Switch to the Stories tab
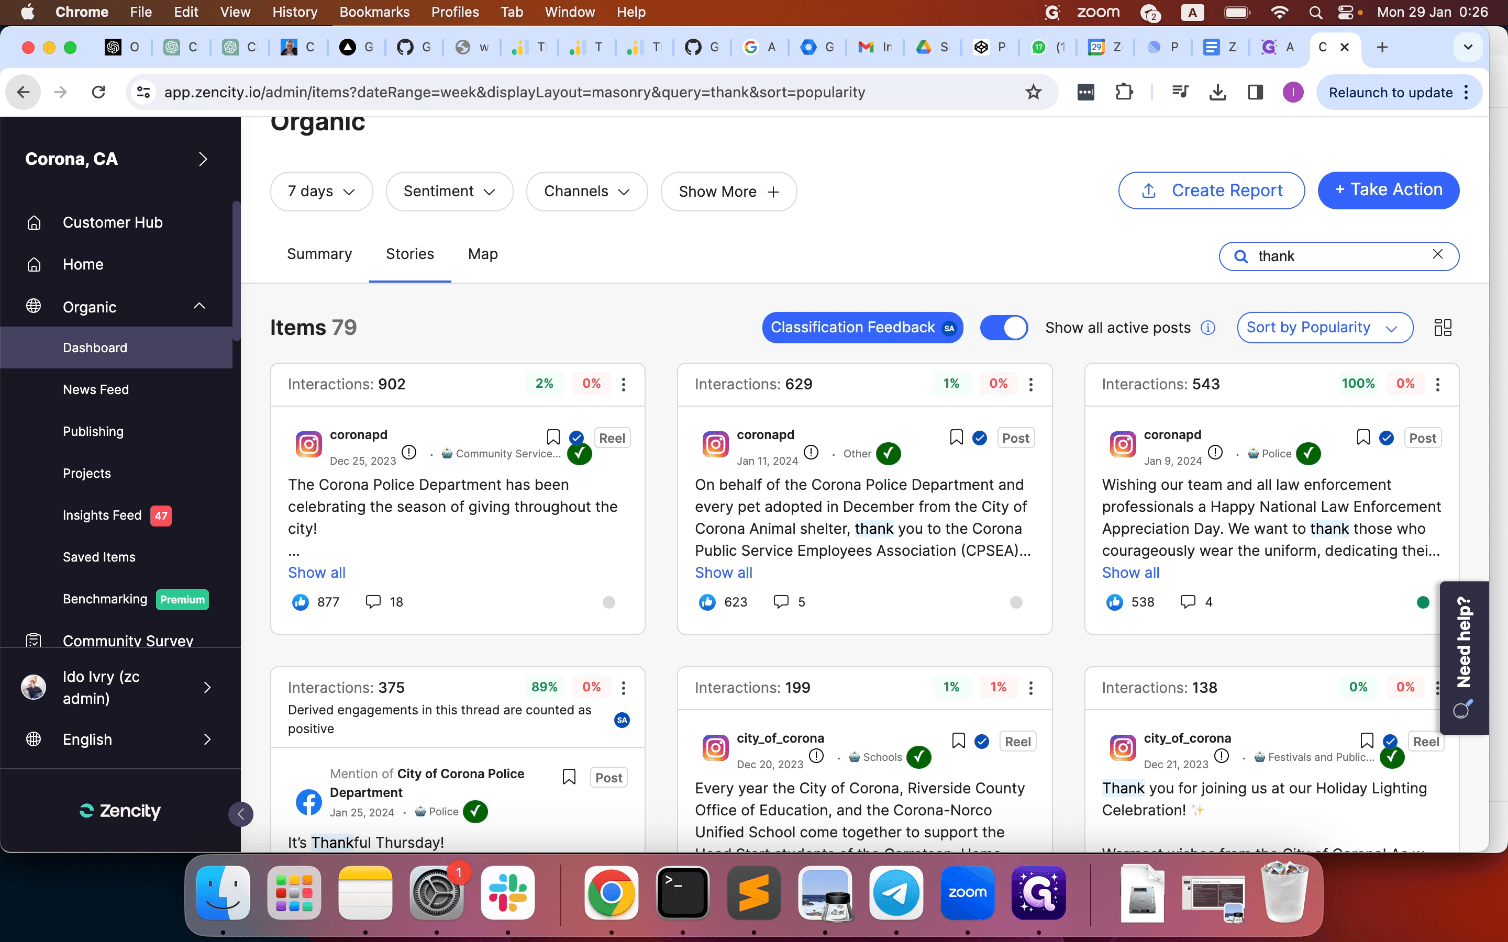 409,254
